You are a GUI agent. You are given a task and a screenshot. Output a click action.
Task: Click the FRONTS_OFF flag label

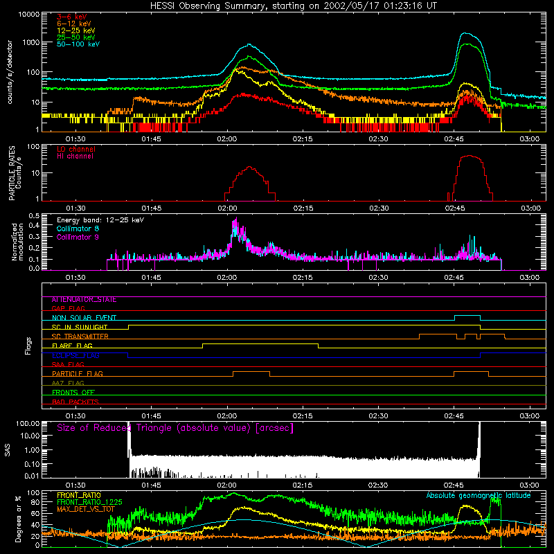(x=73, y=393)
